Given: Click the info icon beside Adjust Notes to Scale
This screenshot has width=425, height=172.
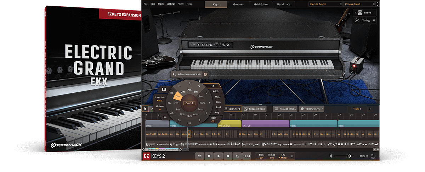Looking at the screenshot, I should point(205,74).
